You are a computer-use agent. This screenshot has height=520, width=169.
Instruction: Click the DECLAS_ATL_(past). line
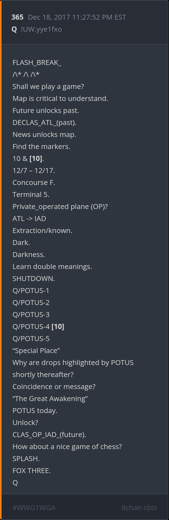pyautogui.click(x=44, y=122)
